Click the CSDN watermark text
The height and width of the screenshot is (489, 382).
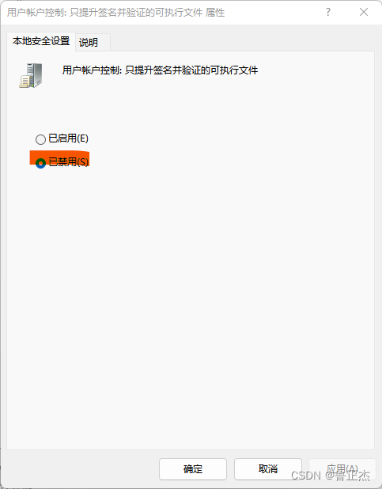click(x=331, y=476)
